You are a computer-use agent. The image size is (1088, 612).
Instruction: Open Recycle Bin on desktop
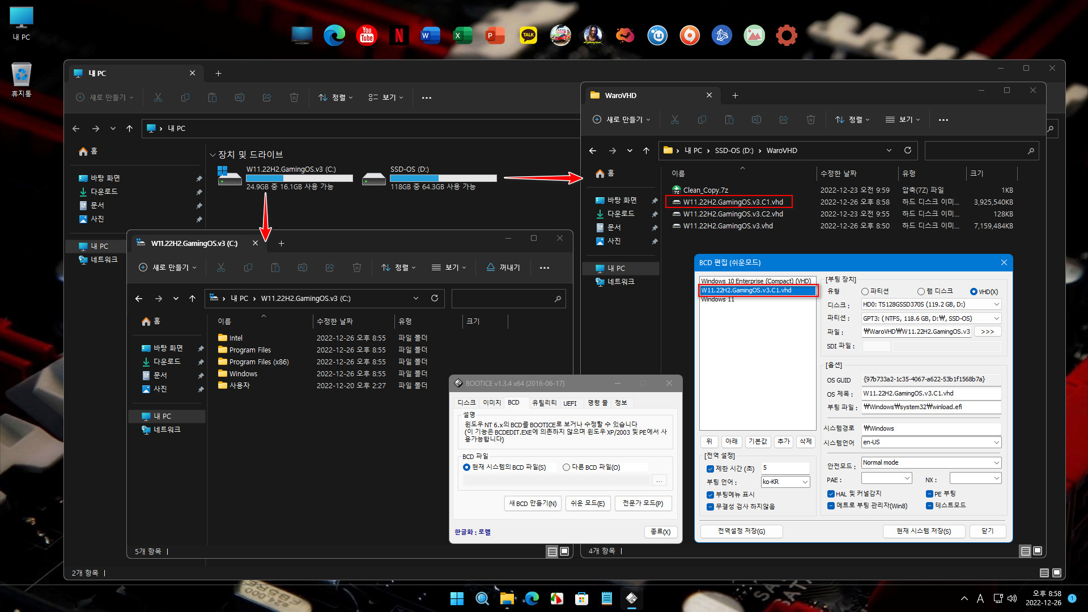pyautogui.click(x=22, y=79)
